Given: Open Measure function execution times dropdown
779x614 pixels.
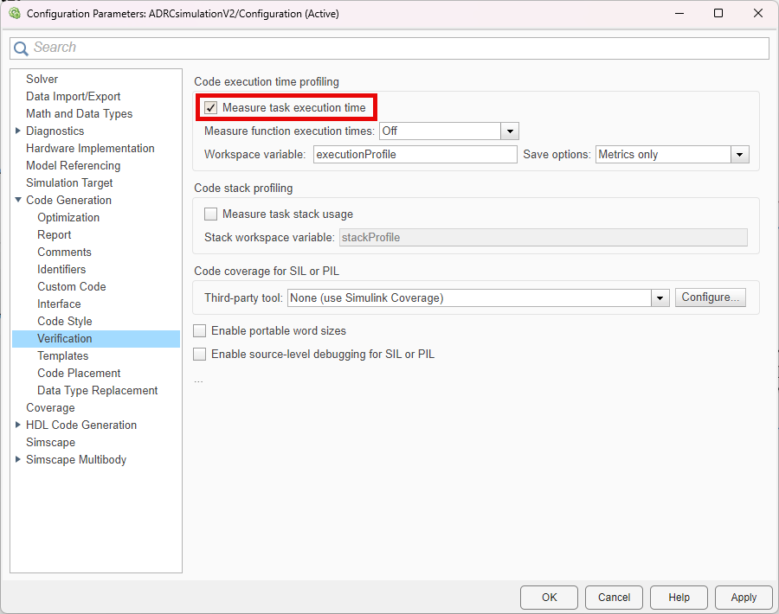Looking at the screenshot, I should point(510,131).
